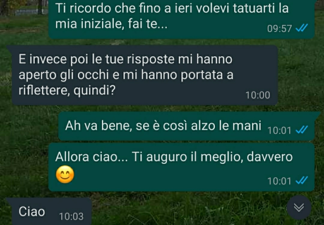Click read ticks on 'alzo le mani' message

[302, 130]
